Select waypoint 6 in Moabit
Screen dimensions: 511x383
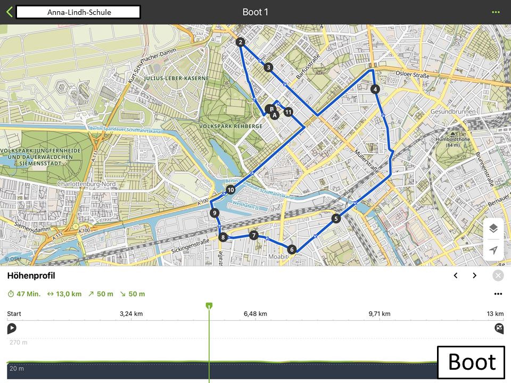(292, 249)
